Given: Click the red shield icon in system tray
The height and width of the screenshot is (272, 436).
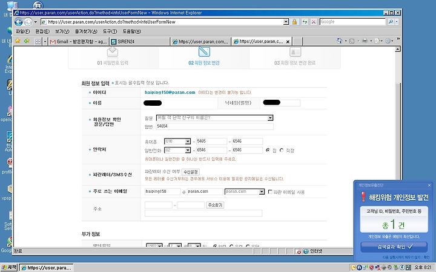Looking at the screenshot, I should click(371, 268).
